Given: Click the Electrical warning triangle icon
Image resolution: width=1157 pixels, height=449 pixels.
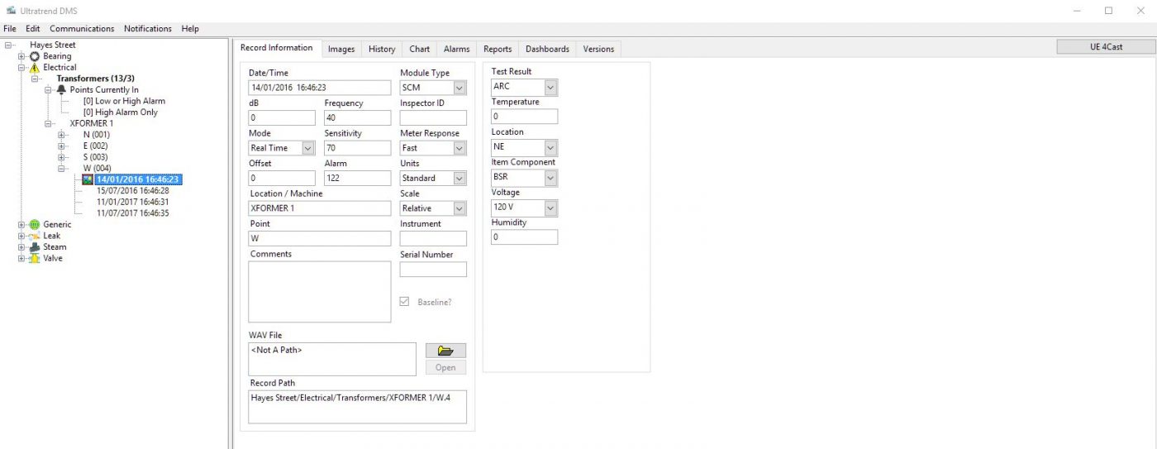Looking at the screenshot, I should (x=35, y=68).
